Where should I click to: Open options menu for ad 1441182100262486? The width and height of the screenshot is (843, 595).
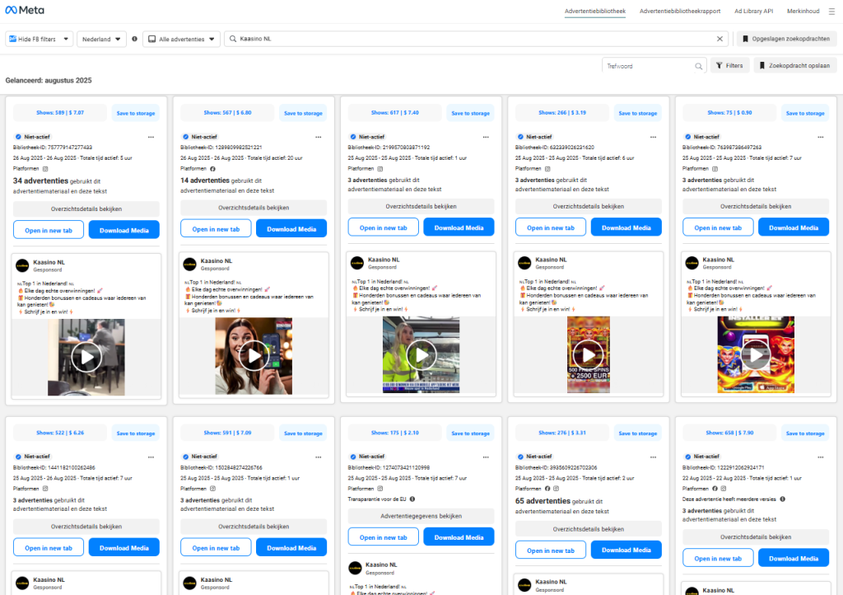tap(151, 457)
